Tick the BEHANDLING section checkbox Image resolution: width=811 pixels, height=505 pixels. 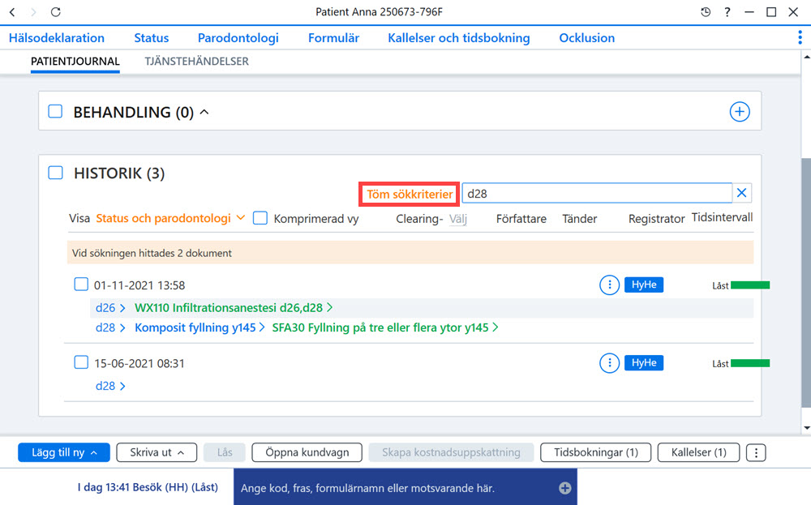point(55,112)
